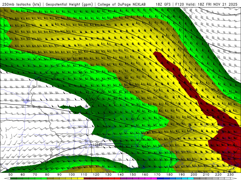The height and width of the screenshot is (180, 241).
Task: Click the '150' value on the color scale
Action: point(133,175)
